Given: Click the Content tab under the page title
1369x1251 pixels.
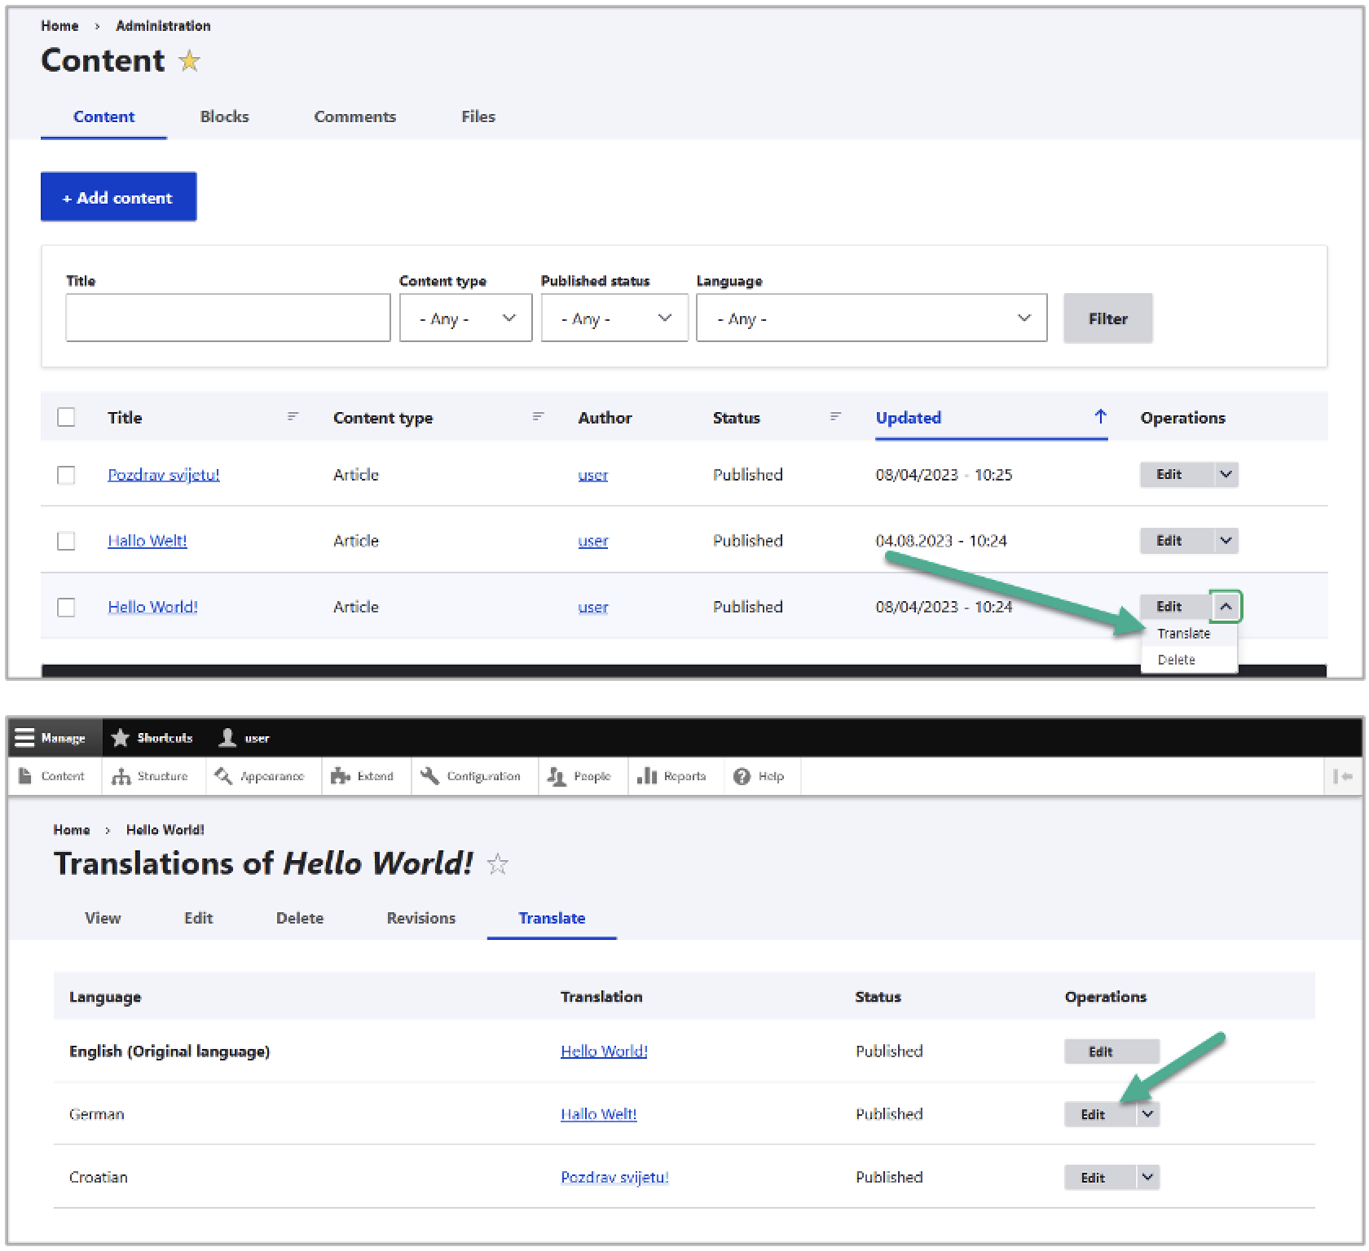Looking at the screenshot, I should [x=103, y=116].
